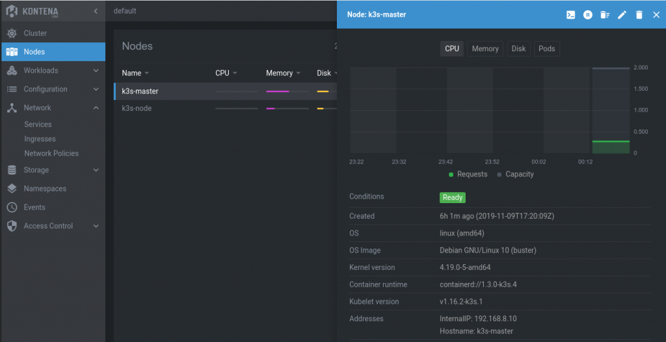Click the cordon (pause) node icon

click(x=588, y=15)
